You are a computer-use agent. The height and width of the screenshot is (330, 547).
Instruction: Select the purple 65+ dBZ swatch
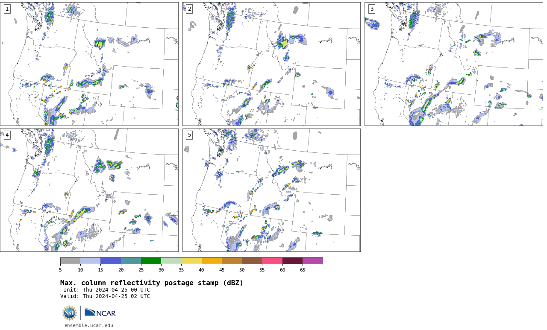point(312,261)
